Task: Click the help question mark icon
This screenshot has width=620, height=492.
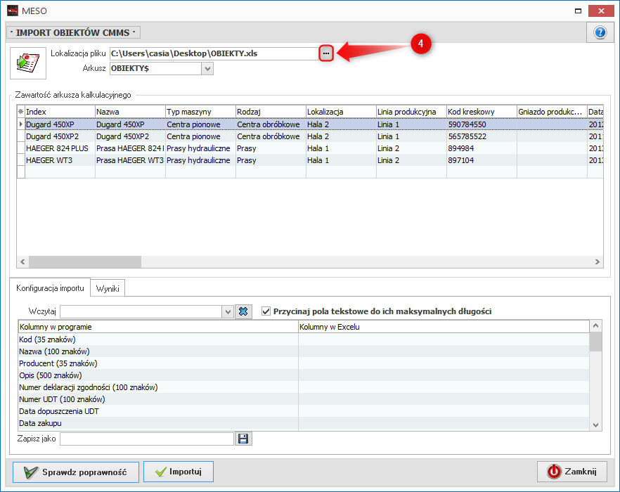Action: (600, 32)
